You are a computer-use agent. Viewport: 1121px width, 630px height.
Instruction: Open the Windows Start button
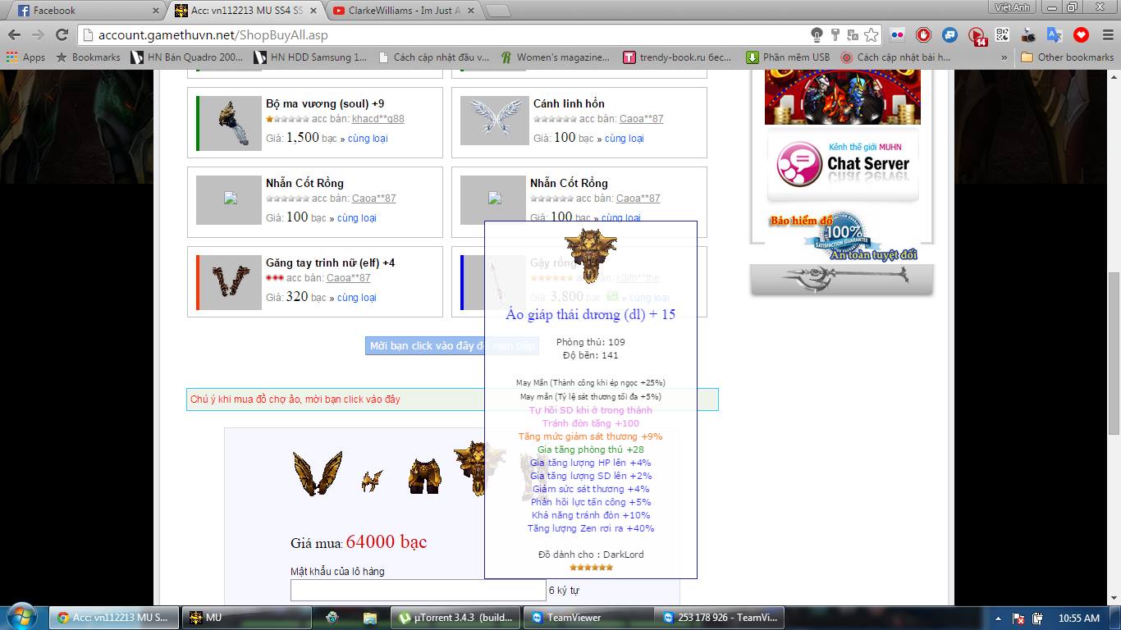click(x=21, y=617)
